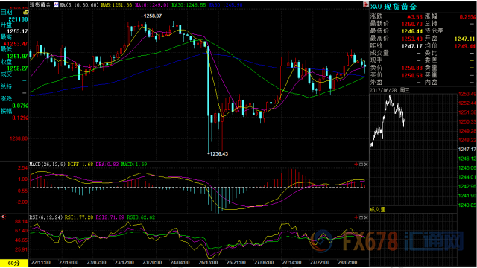Click red plus icon on MACD panel
This screenshot has height=268, width=477.
tap(356, 165)
